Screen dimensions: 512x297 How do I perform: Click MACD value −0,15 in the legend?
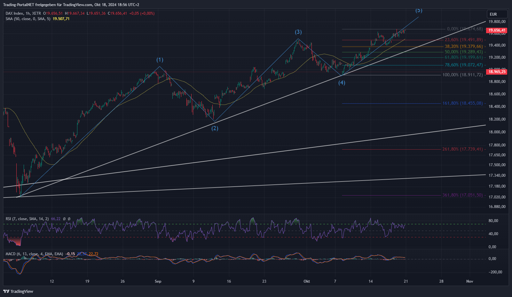point(70,254)
